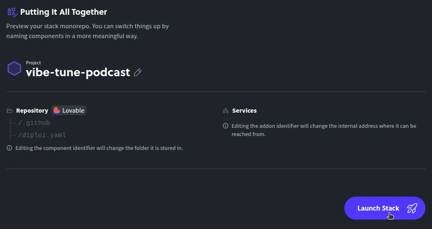Click the purple hexagon project icon
Viewport: 432px width, 229px height.
(x=14, y=69)
